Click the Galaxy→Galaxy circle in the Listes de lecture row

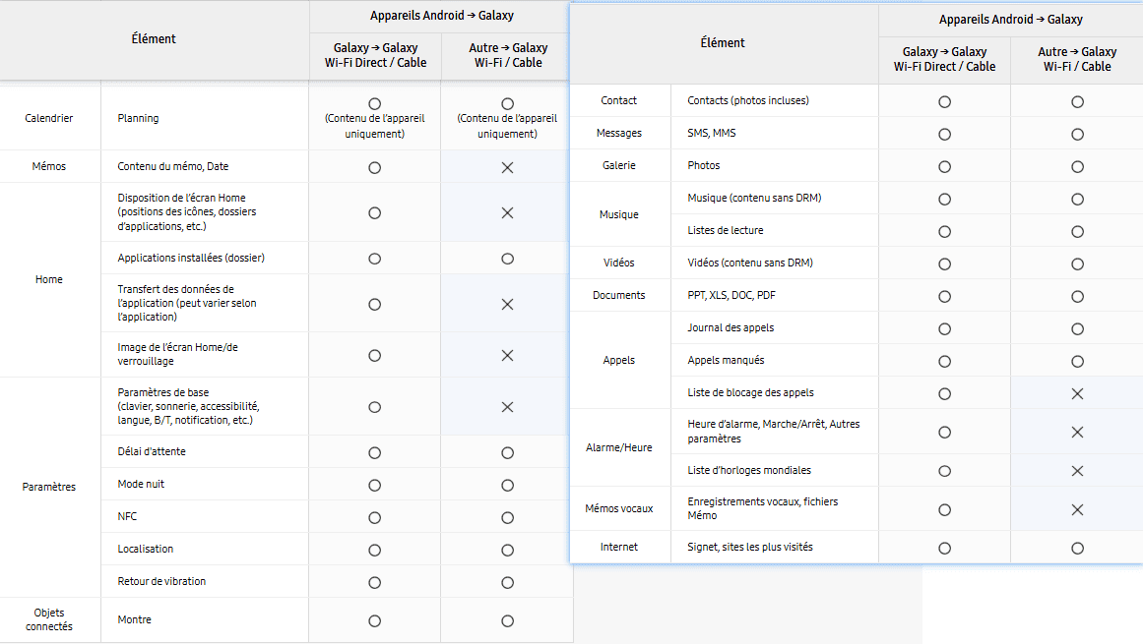pyautogui.click(x=945, y=231)
